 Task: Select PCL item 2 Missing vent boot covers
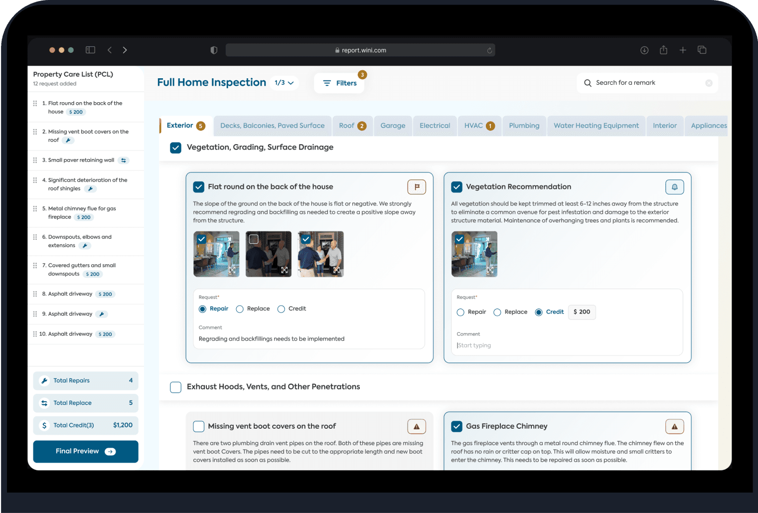click(86, 136)
